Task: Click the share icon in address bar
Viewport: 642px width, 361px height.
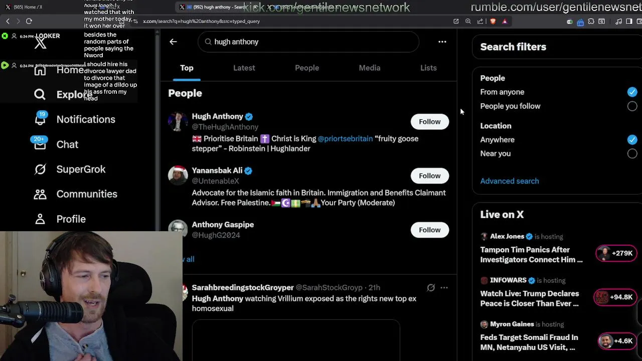Action: click(x=480, y=21)
